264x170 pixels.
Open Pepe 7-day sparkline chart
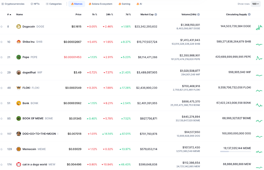click(259, 58)
